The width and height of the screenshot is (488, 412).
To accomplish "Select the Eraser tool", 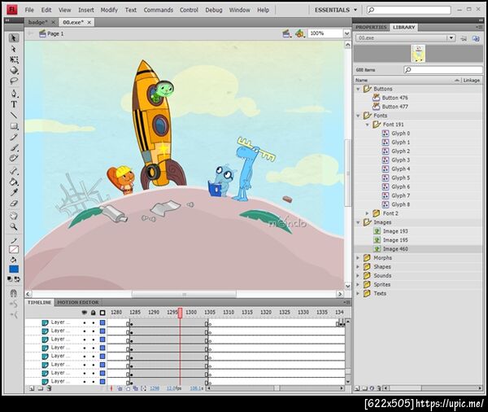I will (13, 204).
